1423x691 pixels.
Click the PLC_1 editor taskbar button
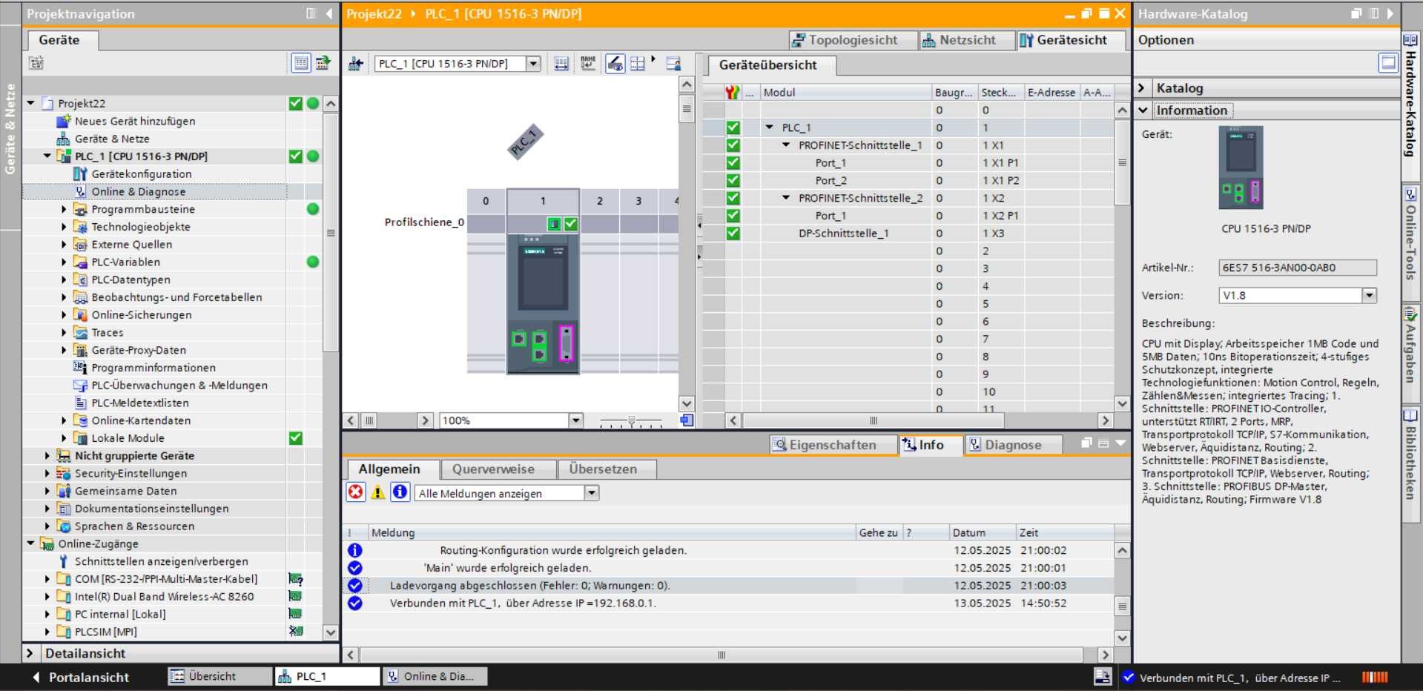(x=327, y=676)
